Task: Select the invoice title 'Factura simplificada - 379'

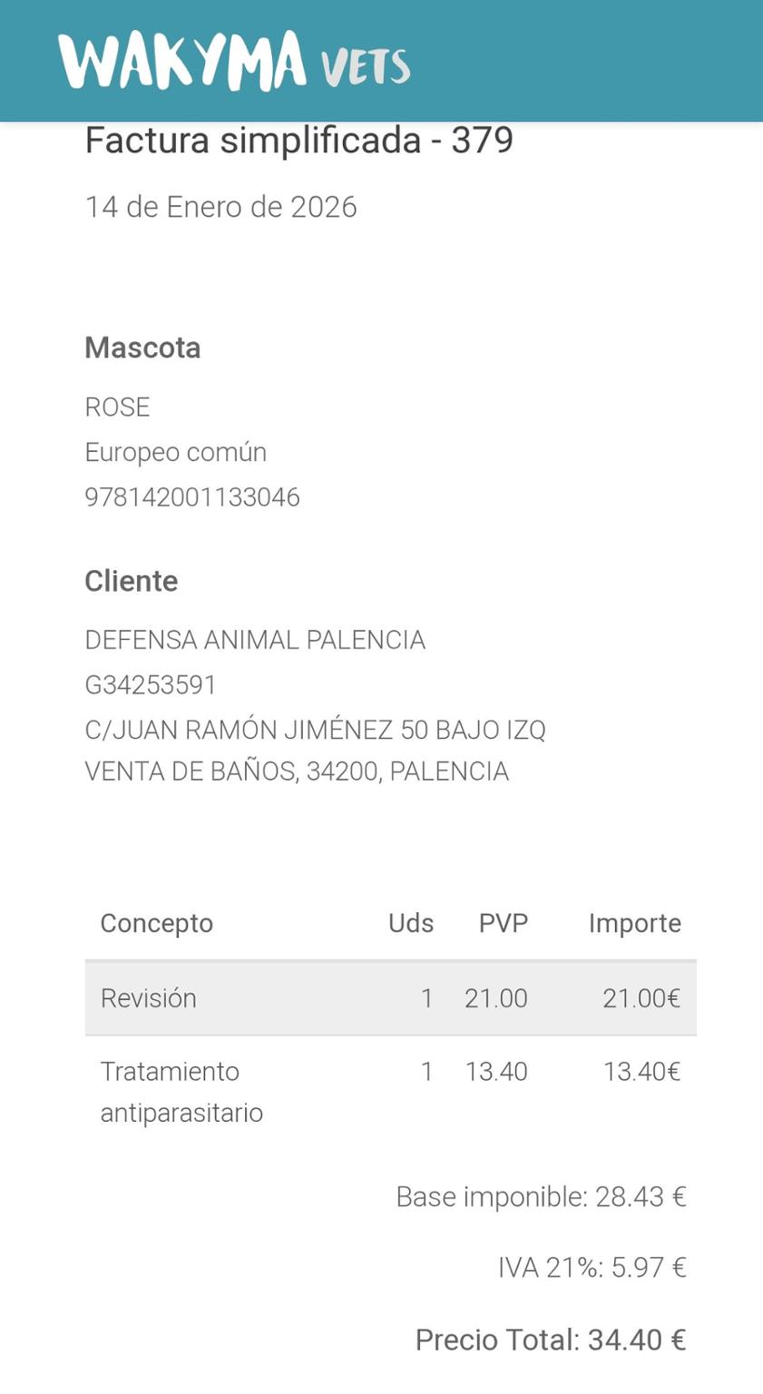Action: (298, 141)
